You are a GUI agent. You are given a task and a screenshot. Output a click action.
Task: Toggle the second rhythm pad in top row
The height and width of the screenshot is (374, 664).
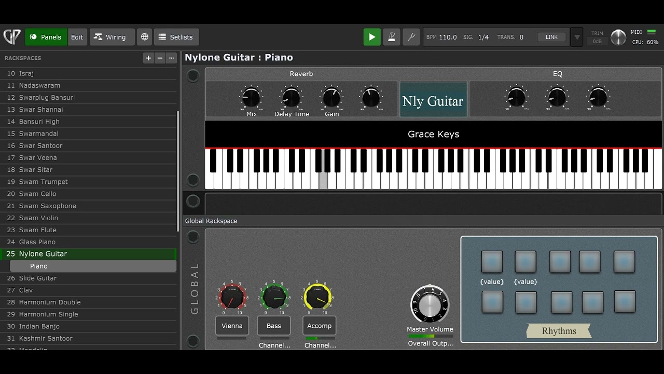pyautogui.click(x=525, y=262)
